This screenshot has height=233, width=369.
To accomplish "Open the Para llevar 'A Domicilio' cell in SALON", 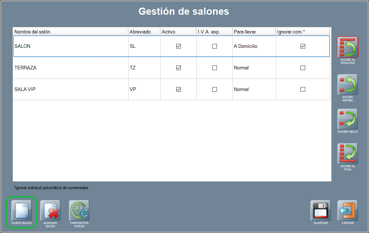I will click(x=254, y=46).
